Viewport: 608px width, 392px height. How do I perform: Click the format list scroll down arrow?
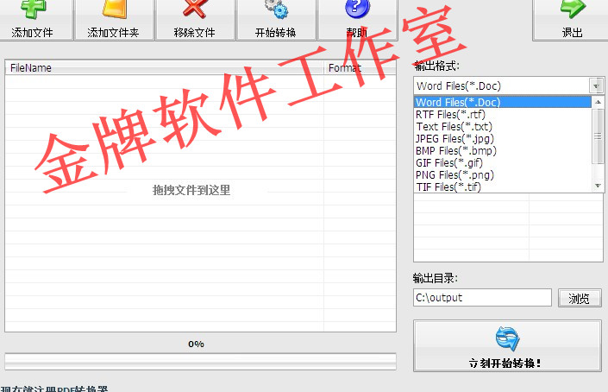[x=598, y=187]
